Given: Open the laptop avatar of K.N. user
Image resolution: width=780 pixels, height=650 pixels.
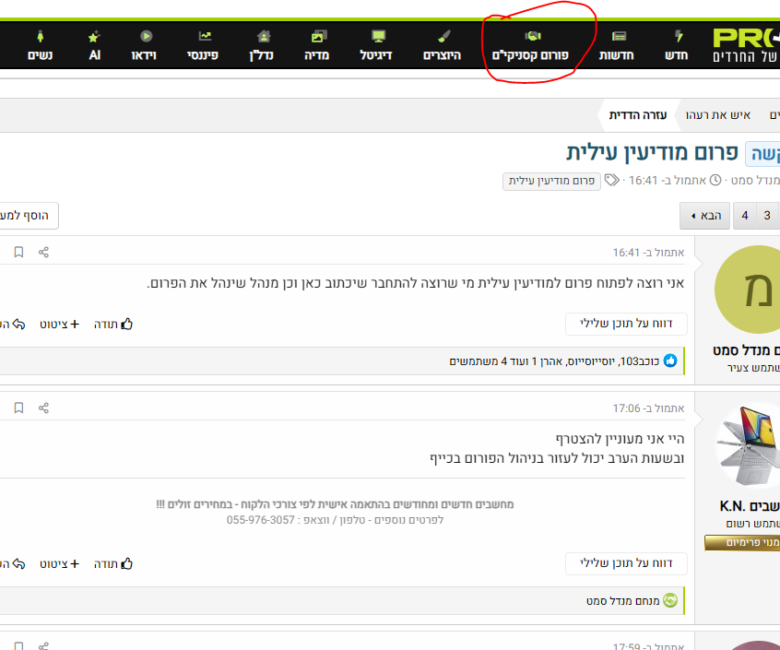Looking at the screenshot, I should pyautogui.click(x=747, y=445).
